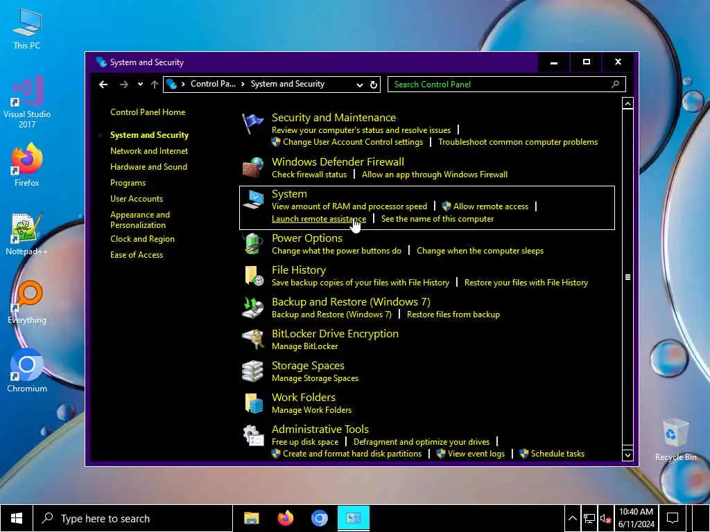Open the User Accounts category

point(137,199)
